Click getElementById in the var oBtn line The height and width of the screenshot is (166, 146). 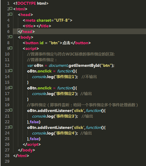(x=84, y=66)
